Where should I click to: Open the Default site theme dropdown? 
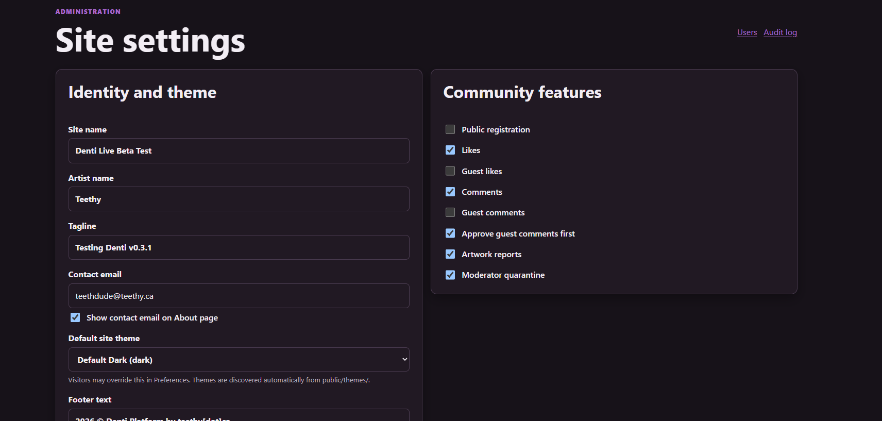click(239, 360)
